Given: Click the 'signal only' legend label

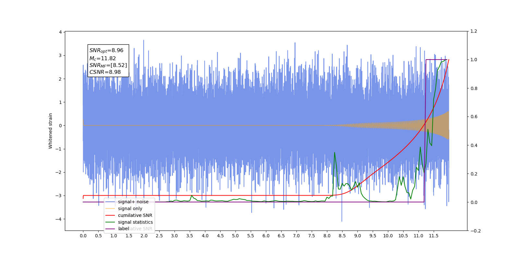Looking at the screenshot, I should 130,208.
